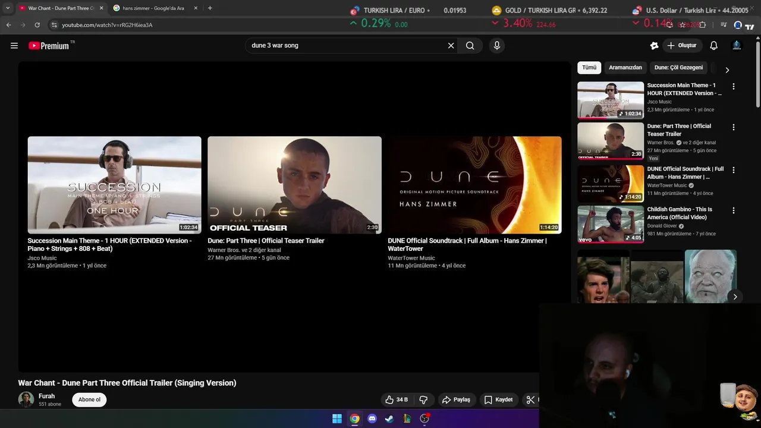Play sidebar Dune Part Three teaser thumbnail
761x428 pixels.
(611, 141)
